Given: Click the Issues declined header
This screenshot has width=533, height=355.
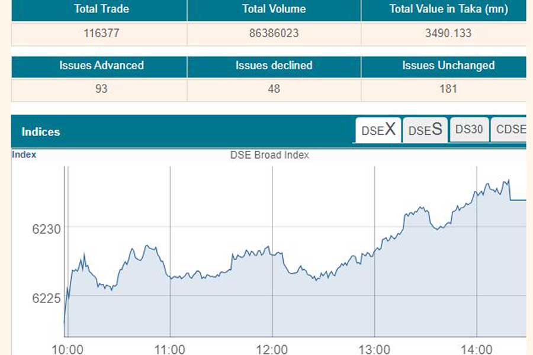Looking at the screenshot, I should (272, 66).
